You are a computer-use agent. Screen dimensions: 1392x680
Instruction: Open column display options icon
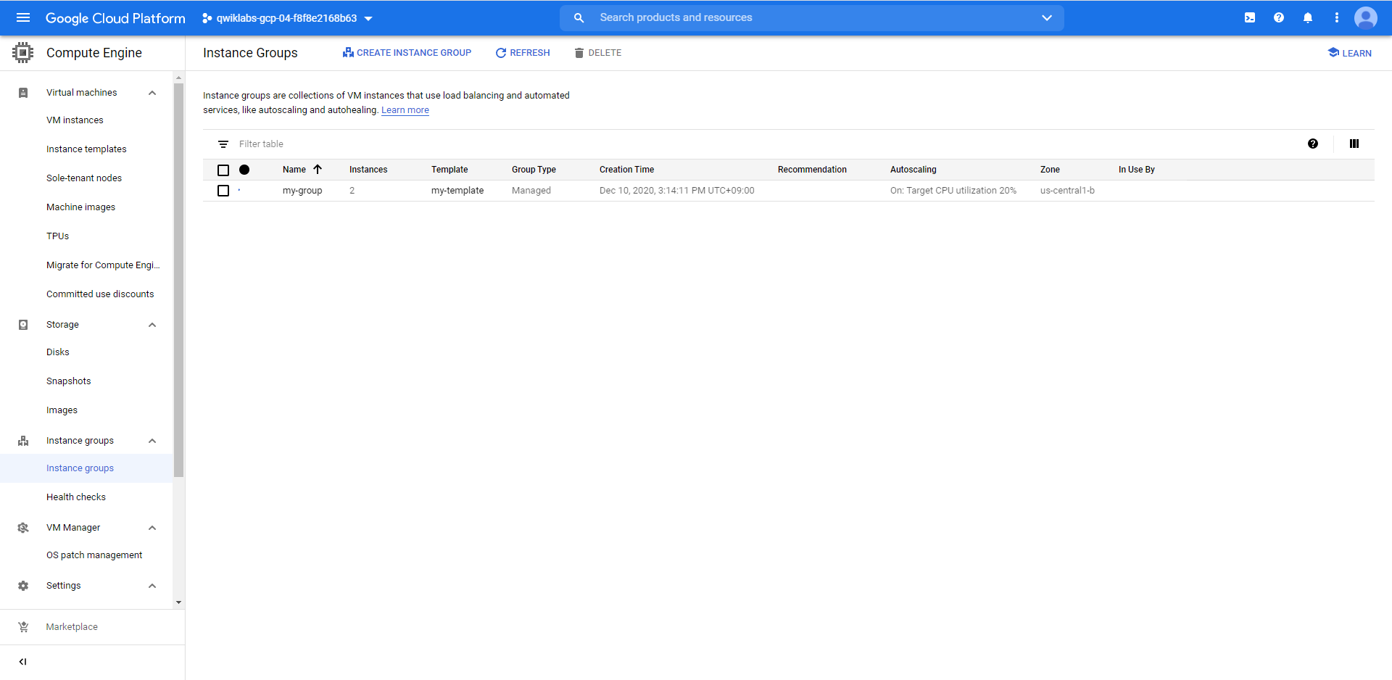(x=1354, y=144)
